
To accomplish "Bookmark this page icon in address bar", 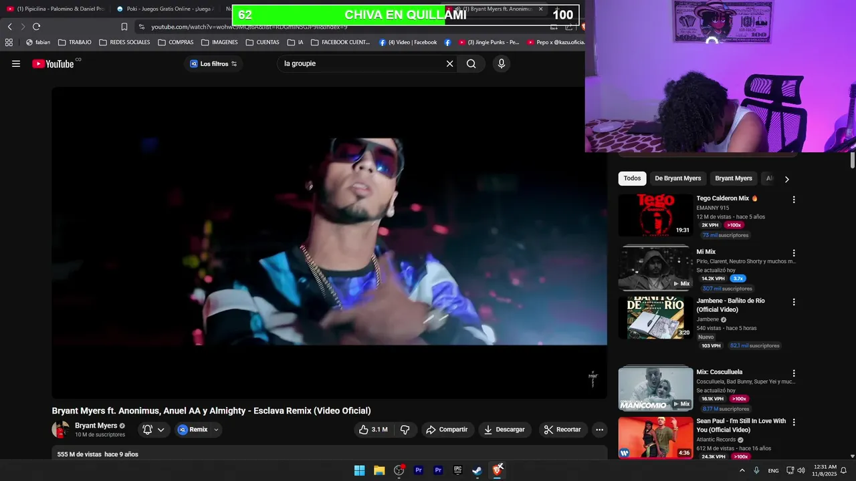I will pyautogui.click(x=124, y=27).
